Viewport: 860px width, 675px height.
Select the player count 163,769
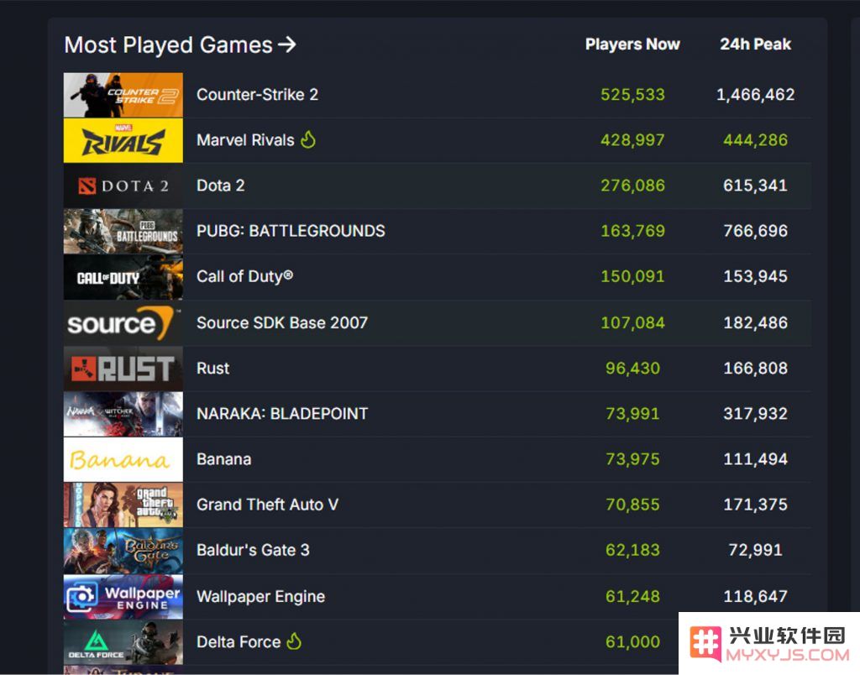(632, 231)
